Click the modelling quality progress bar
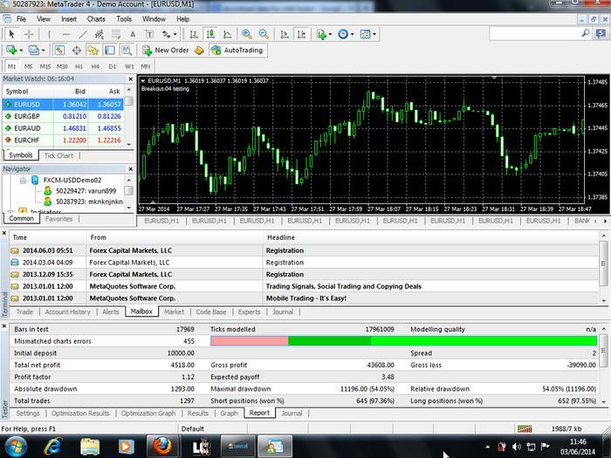Image resolution: width=611 pixels, height=458 pixels. pyautogui.click(x=403, y=341)
